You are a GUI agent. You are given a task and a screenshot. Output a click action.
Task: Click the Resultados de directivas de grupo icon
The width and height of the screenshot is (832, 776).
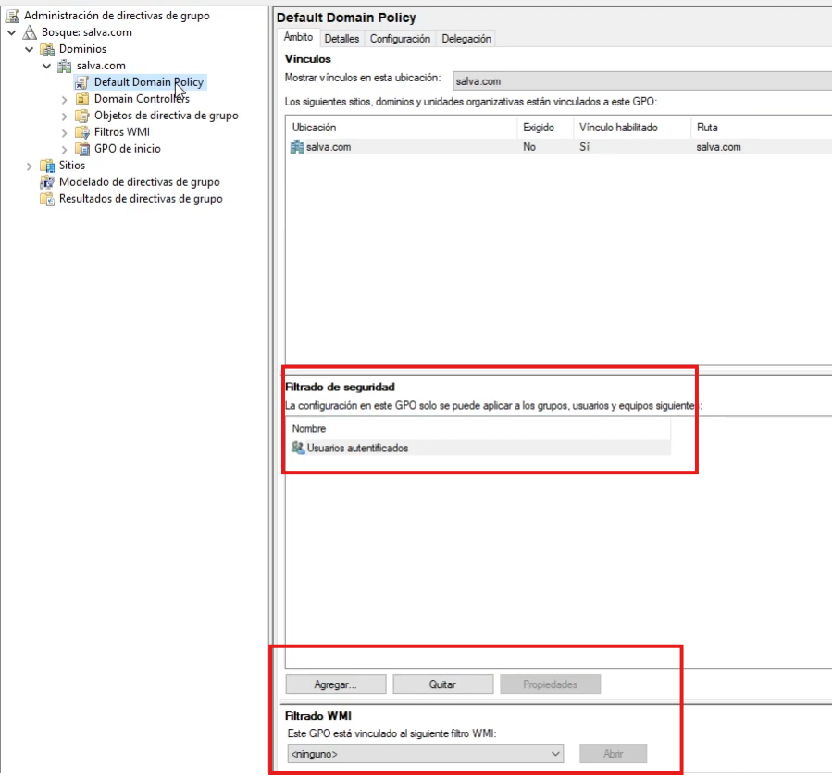(x=46, y=199)
